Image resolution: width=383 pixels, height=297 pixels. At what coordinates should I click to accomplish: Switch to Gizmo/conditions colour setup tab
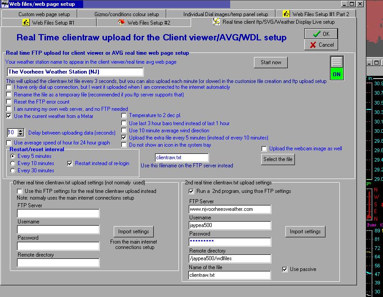click(122, 14)
